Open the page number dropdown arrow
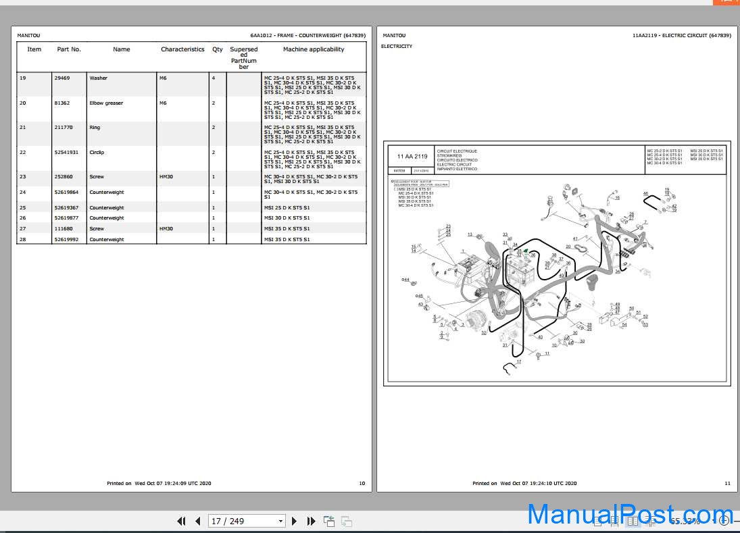 pyautogui.click(x=280, y=522)
